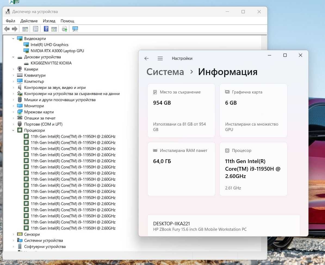Screen dimensions: 325x265
Task: Click forward arrow in Device Manager toolbar
Action: click(x=14, y=29)
